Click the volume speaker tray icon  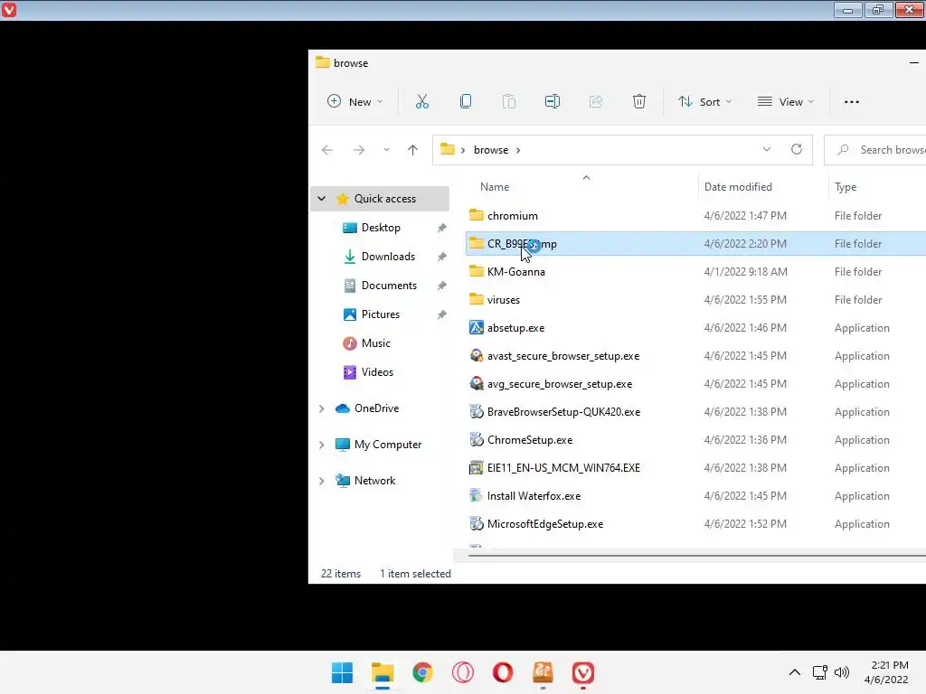(842, 672)
